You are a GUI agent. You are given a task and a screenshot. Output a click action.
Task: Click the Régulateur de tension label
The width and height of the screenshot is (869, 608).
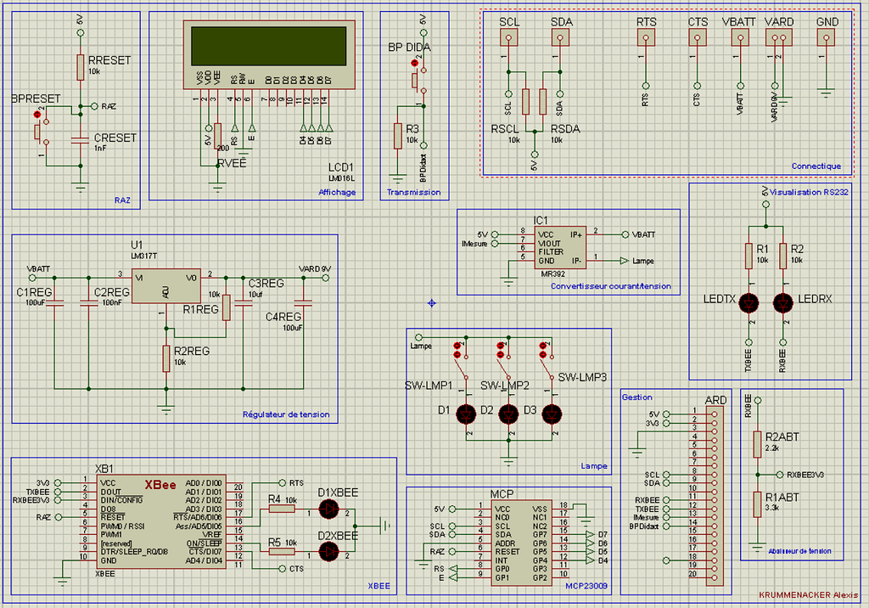286,414
